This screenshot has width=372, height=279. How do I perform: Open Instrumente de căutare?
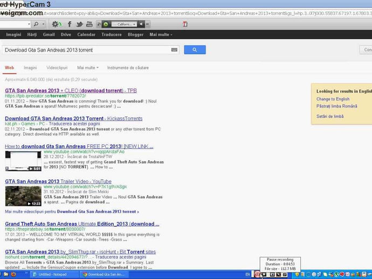click(128, 68)
